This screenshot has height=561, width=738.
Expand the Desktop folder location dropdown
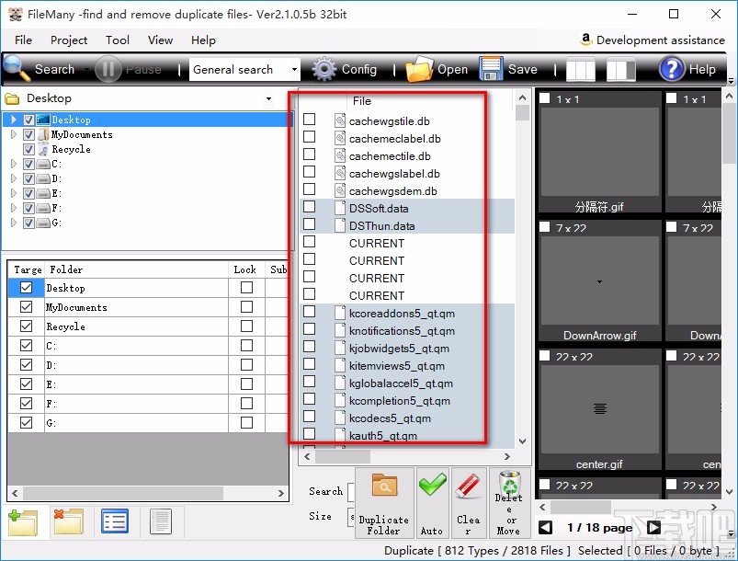[268, 98]
